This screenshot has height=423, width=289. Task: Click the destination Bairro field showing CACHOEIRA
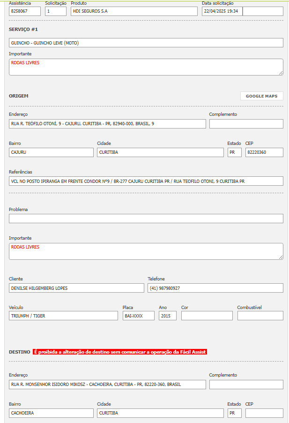51,413
